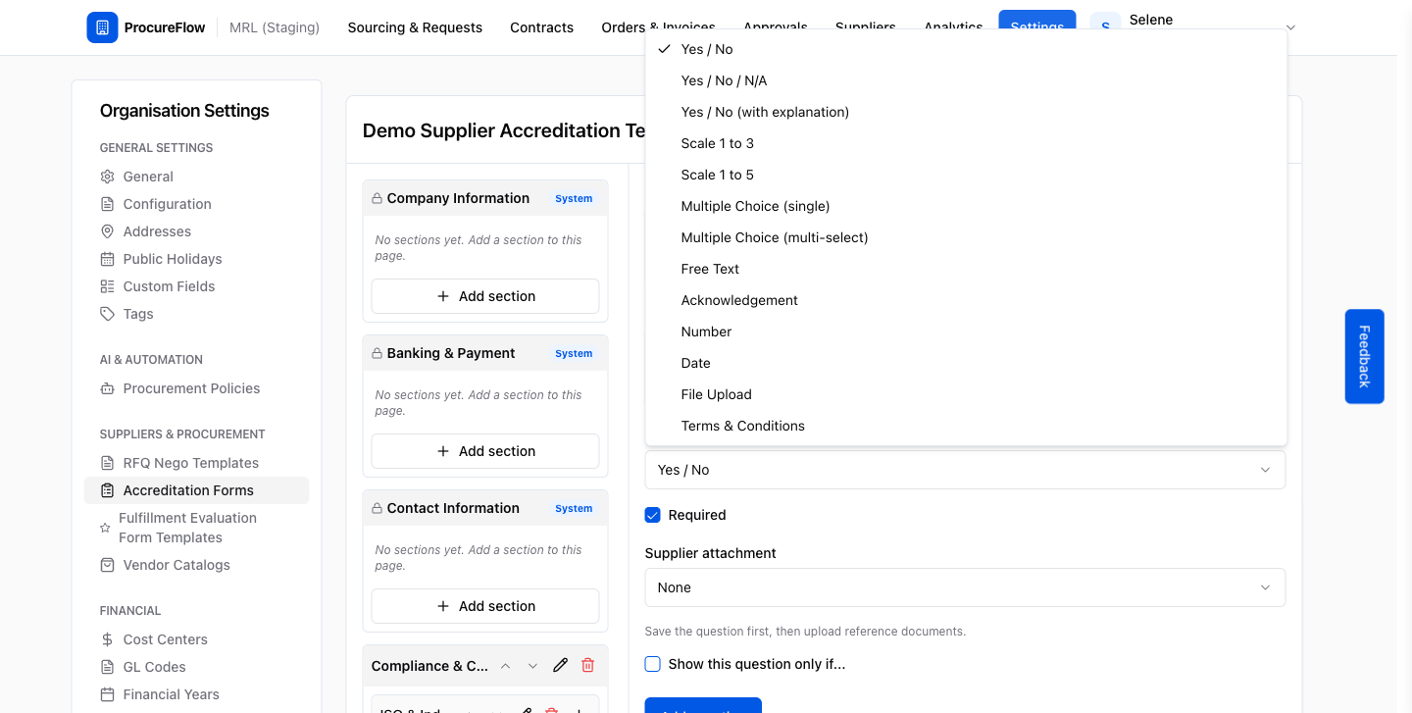
Task: Click the Vendor Catalogs icon
Action: [x=108, y=565]
